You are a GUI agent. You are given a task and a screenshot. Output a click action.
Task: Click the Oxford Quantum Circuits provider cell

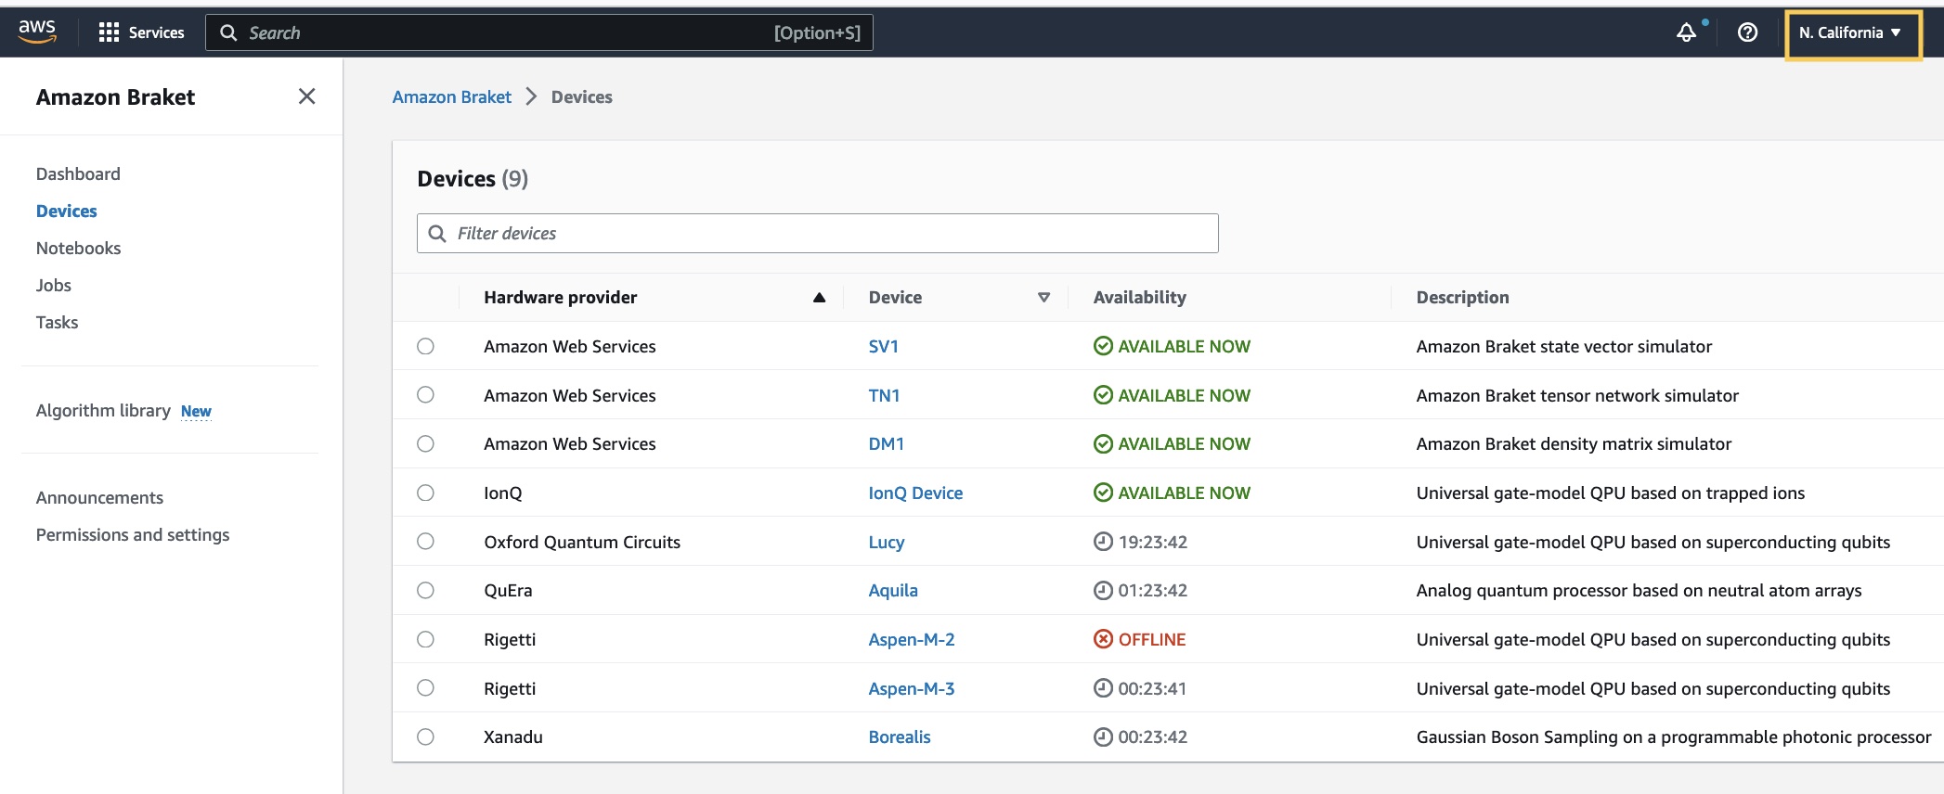click(x=582, y=542)
